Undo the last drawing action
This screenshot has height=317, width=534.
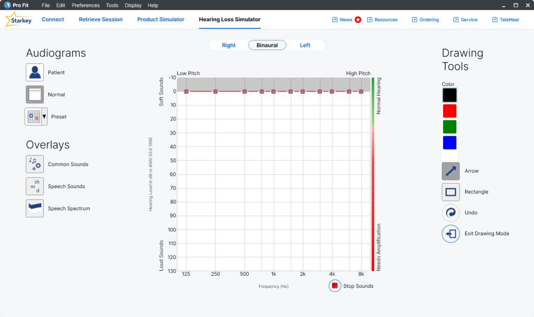tap(451, 213)
